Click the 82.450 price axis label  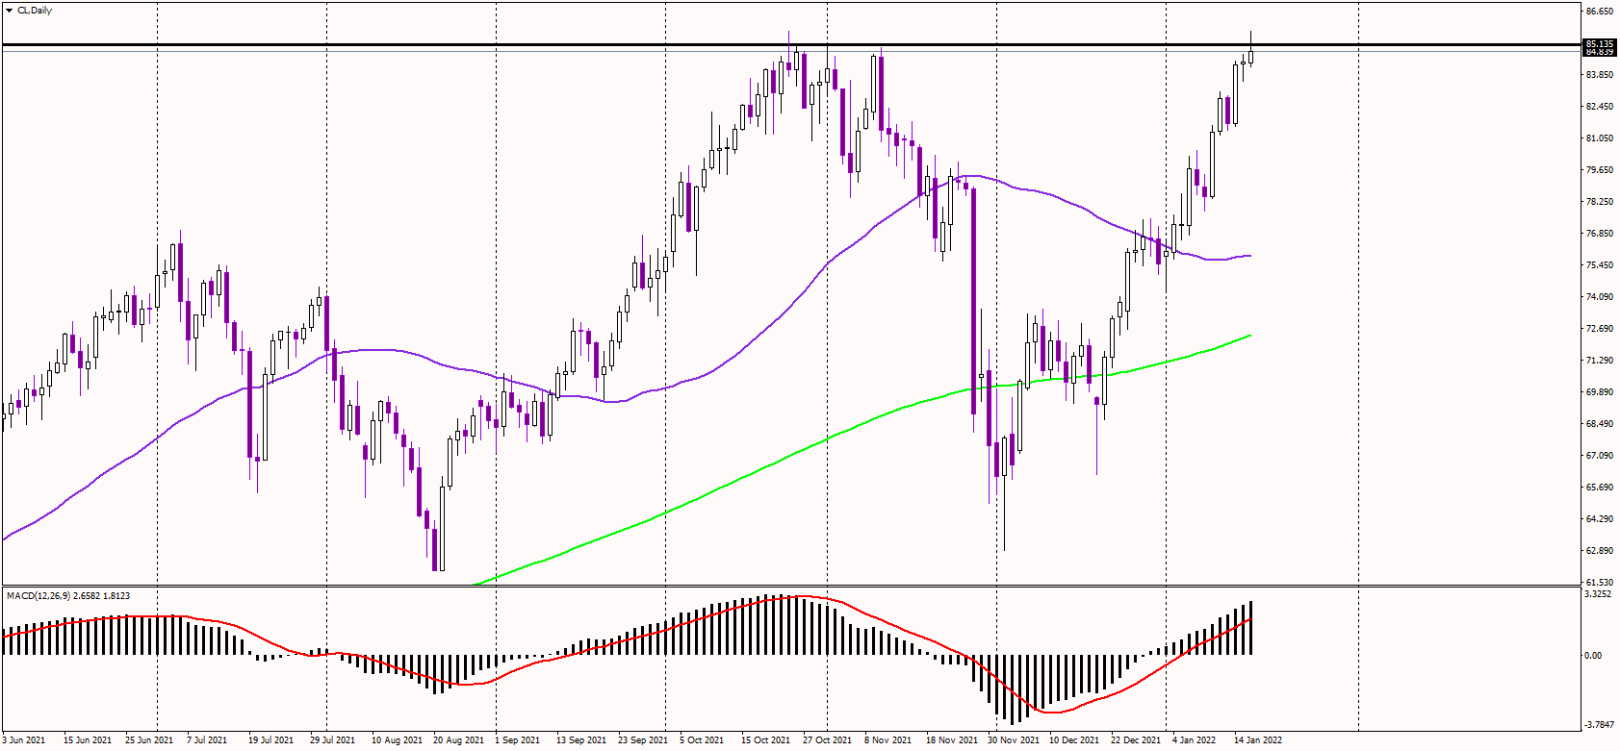tap(1599, 107)
